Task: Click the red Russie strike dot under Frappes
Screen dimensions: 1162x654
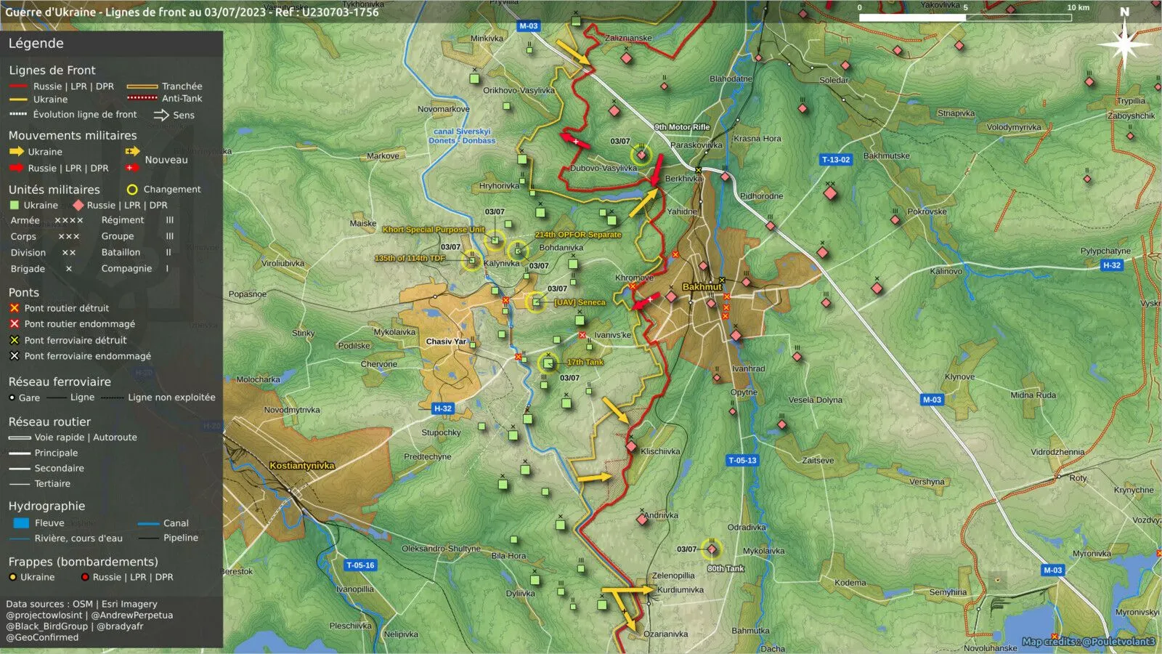Action: [x=85, y=577]
